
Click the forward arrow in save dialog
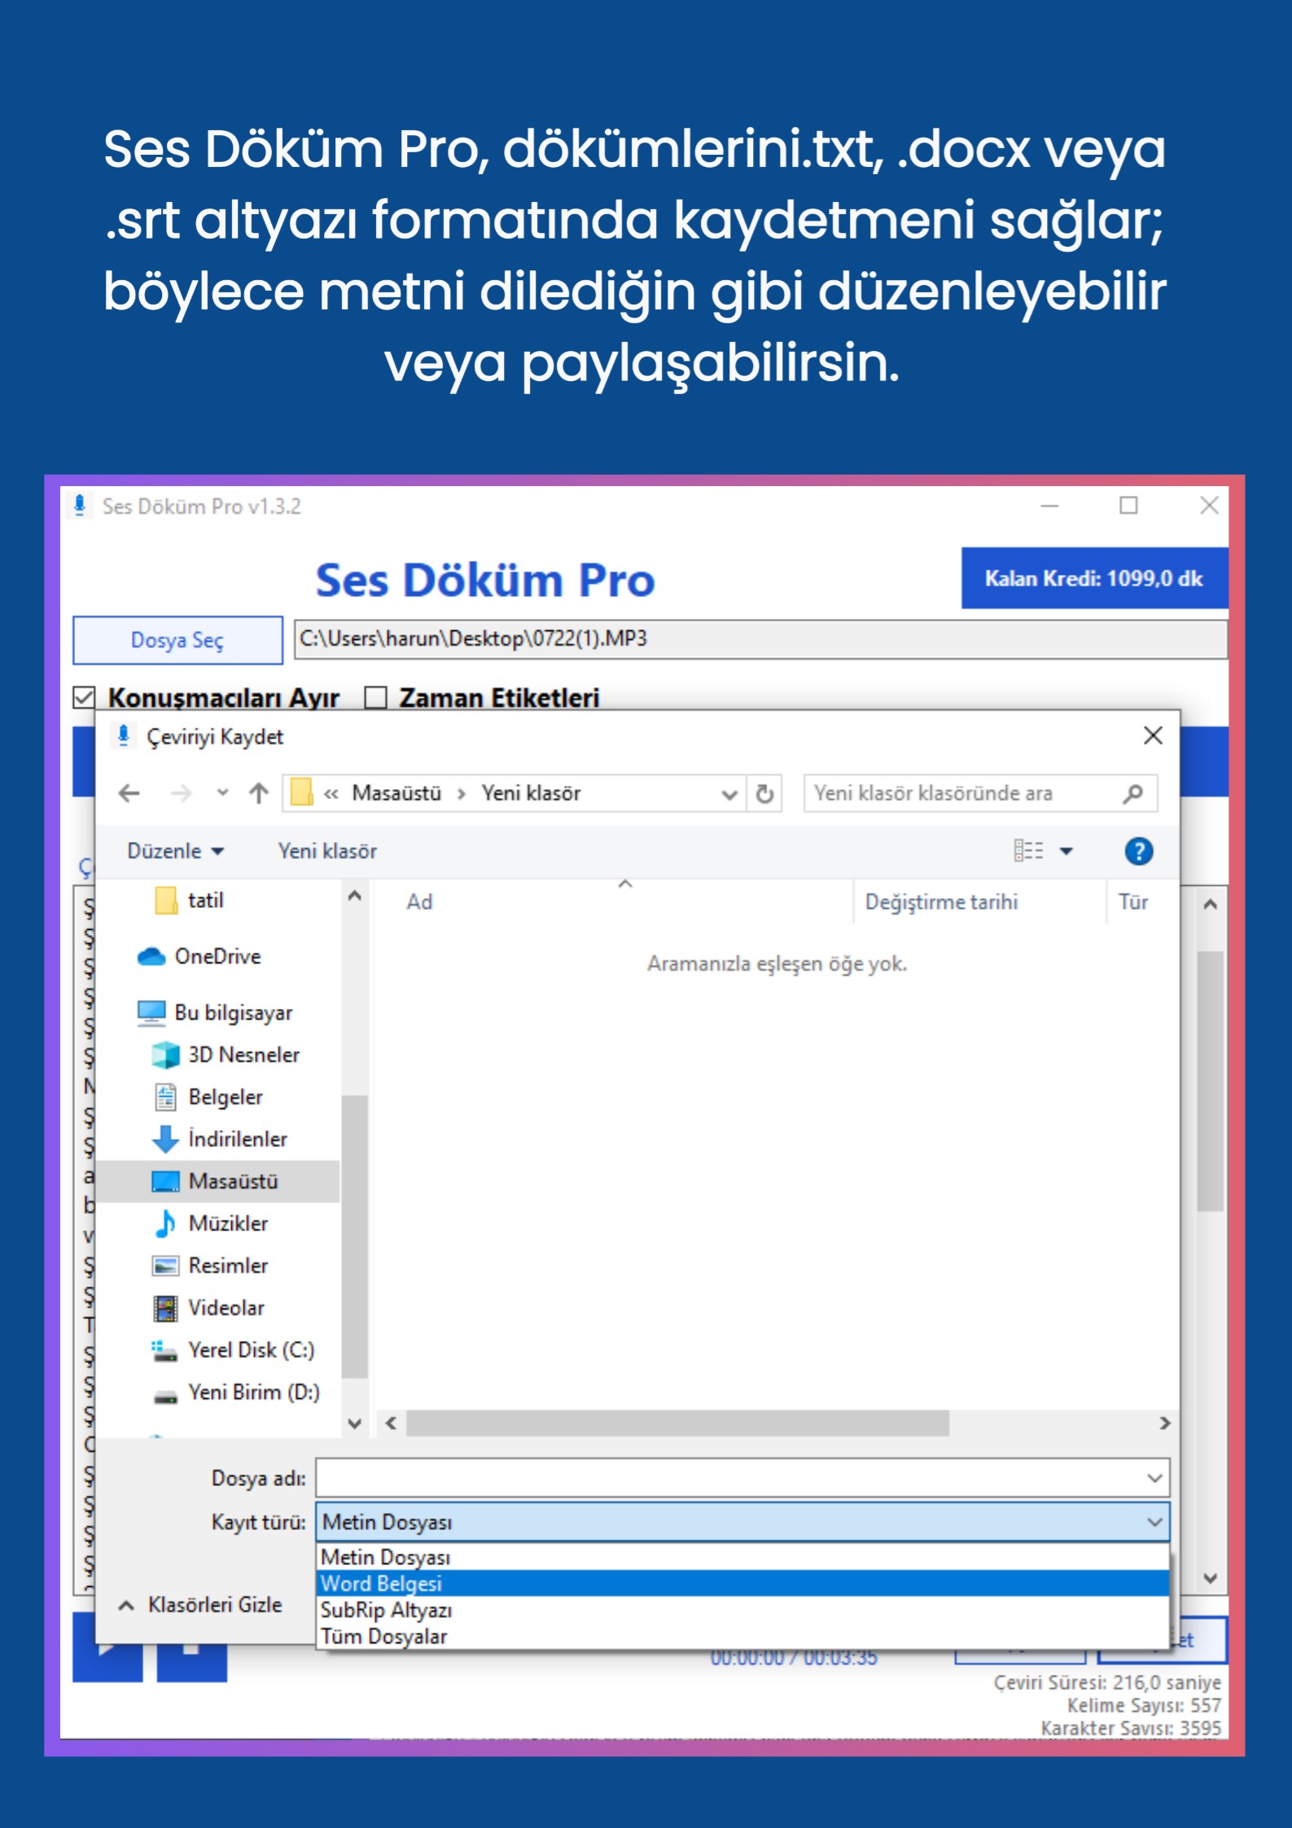[181, 793]
